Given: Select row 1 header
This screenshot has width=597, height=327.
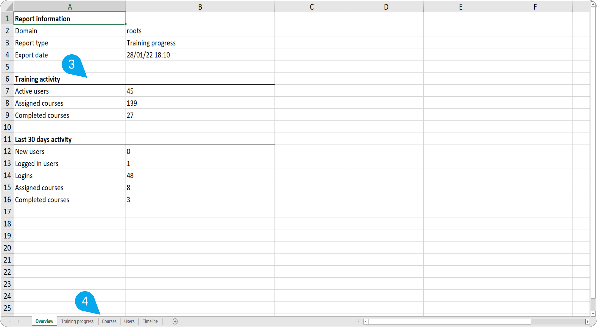Looking at the screenshot, I should pyautogui.click(x=7, y=19).
